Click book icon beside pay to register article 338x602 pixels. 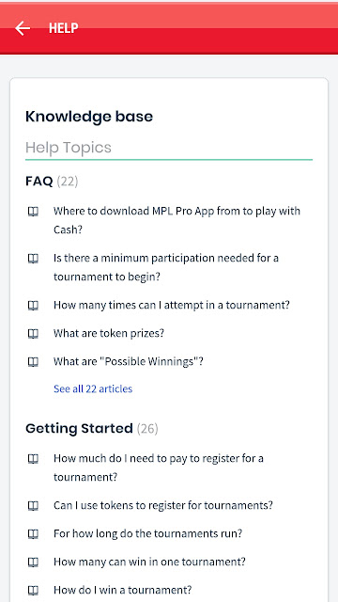pyautogui.click(x=34, y=459)
